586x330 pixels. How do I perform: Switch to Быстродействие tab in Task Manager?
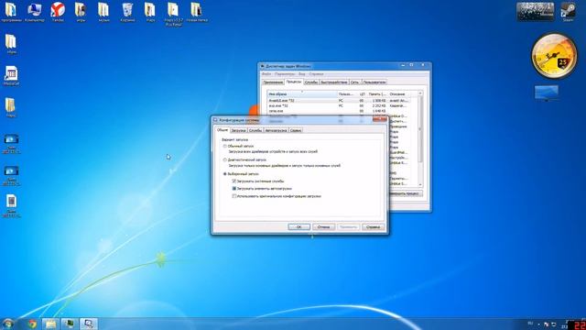[333, 82]
